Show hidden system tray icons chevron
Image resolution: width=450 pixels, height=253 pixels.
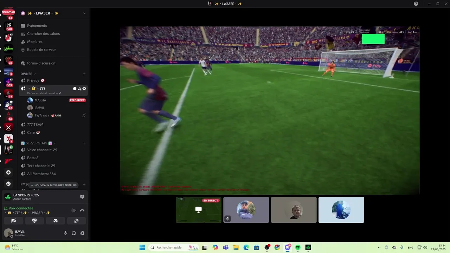tap(379, 247)
